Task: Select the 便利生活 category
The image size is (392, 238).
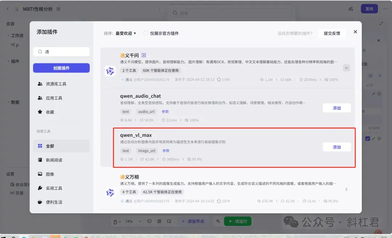Action: coord(61,202)
